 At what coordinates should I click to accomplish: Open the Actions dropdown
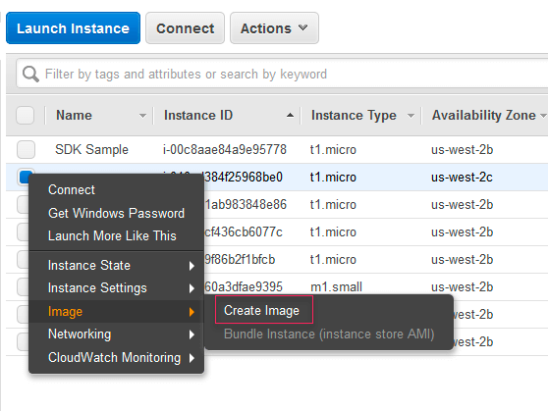[x=274, y=28]
